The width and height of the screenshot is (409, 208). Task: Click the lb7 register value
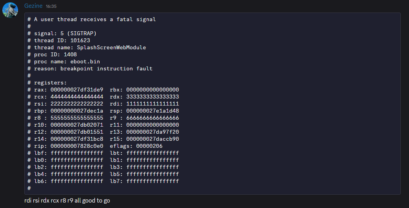[x=153, y=181]
